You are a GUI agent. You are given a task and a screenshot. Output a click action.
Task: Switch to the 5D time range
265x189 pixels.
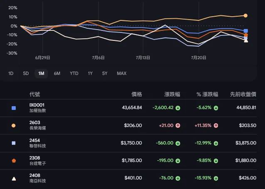(x=26, y=73)
